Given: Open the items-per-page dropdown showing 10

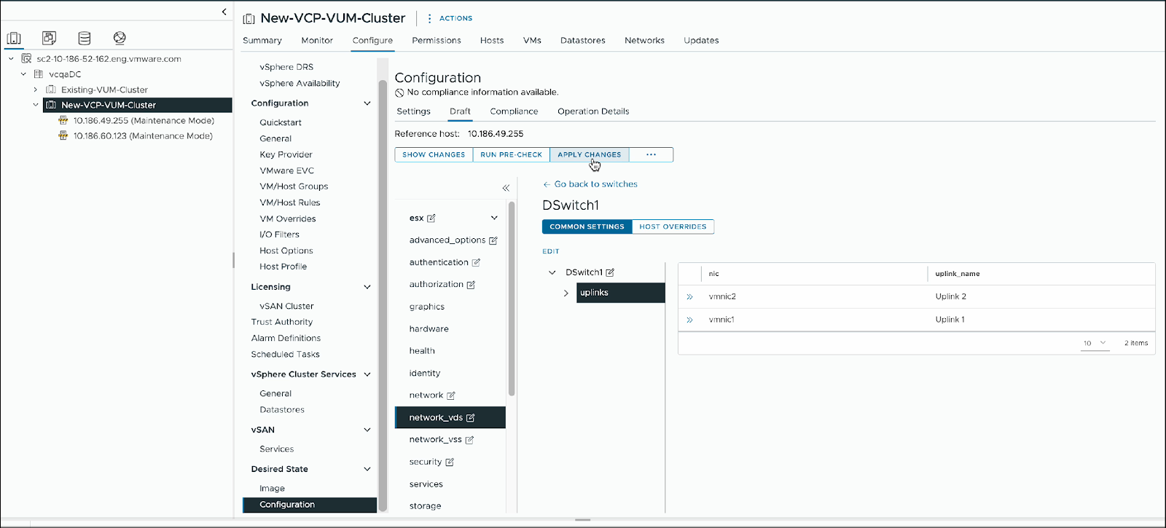Looking at the screenshot, I should 1095,343.
